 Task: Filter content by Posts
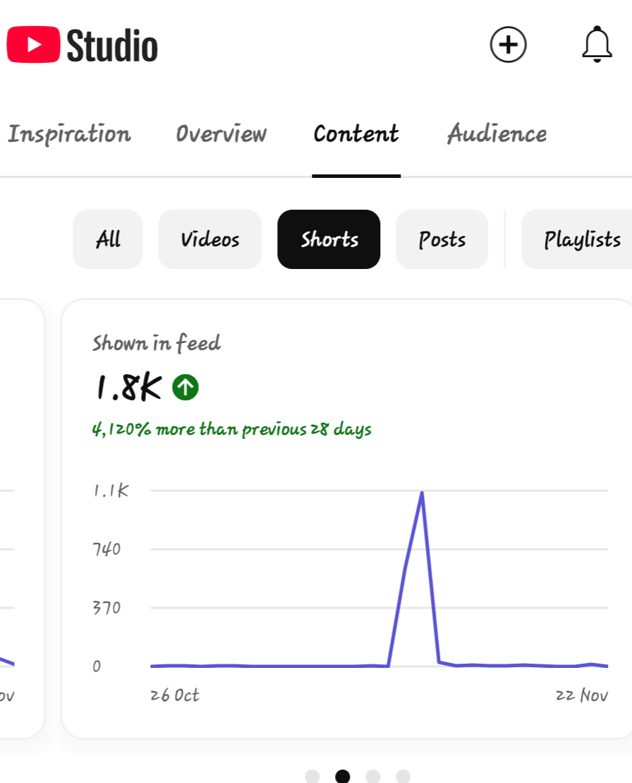(442, 239)
